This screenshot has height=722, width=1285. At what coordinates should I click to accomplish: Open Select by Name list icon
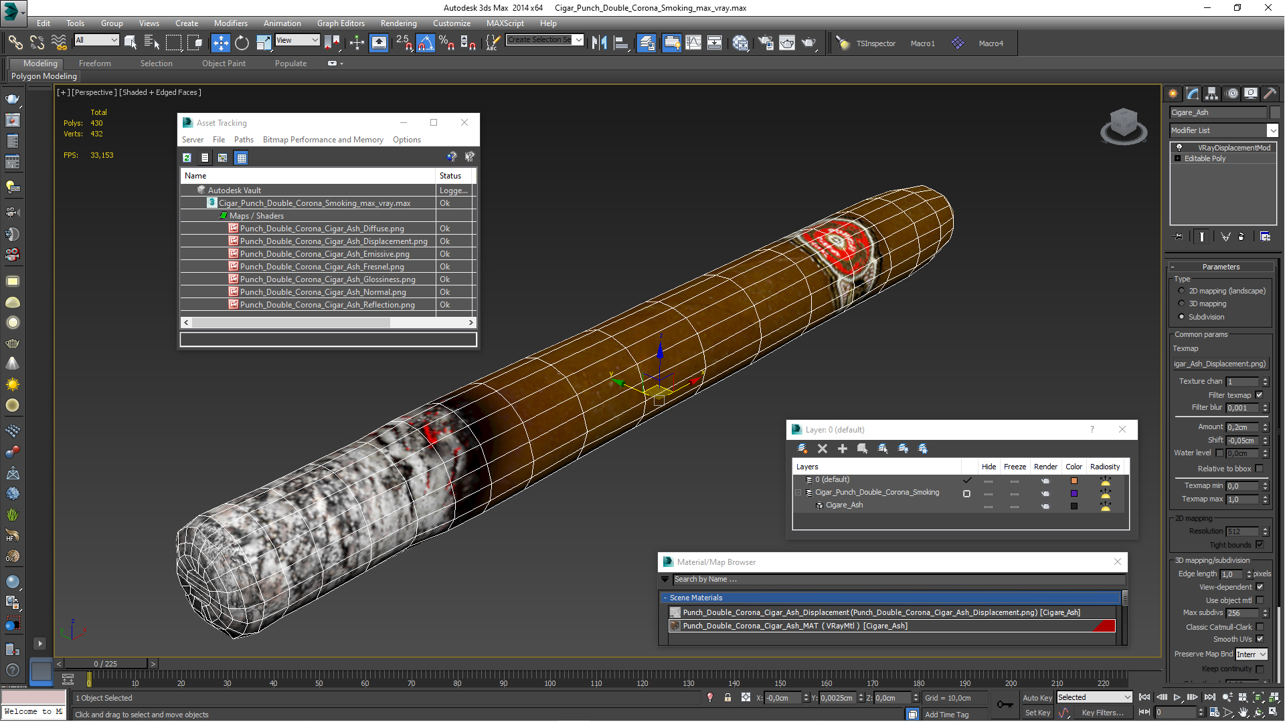(152, 43)
